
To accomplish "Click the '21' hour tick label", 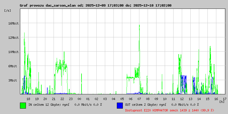I will (x=54, y=99).
